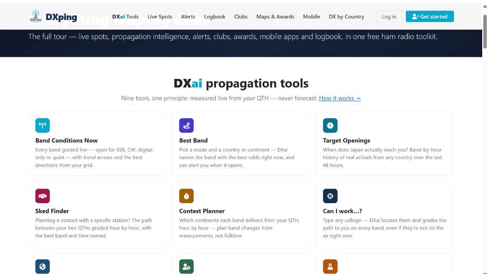The width and height of the screenshot is (488, 274).
Task: Open the DXai Tools menu
Action: [x=125, y=17]
